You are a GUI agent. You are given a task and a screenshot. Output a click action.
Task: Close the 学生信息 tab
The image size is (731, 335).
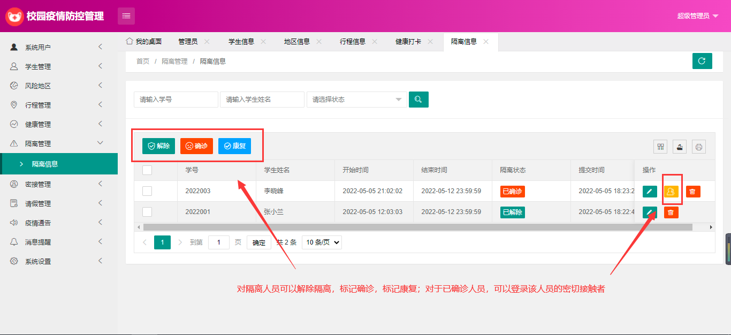(263, 41)
